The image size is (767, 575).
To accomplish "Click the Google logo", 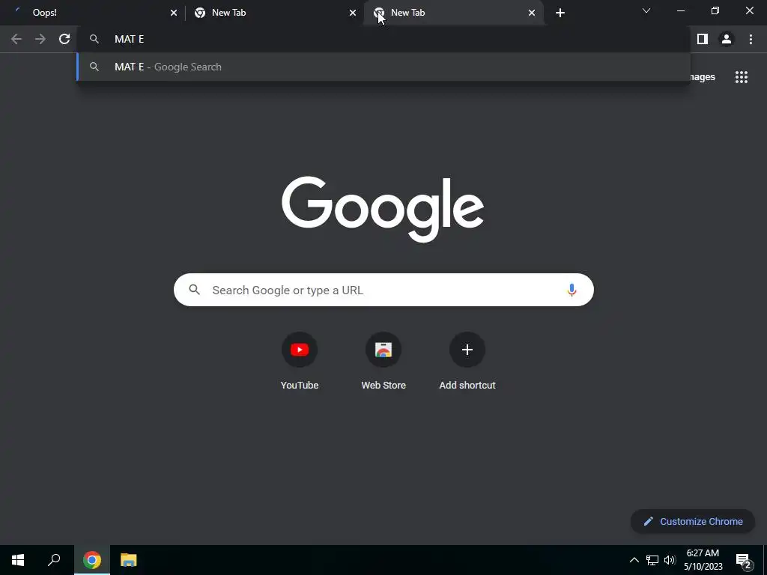I will (x=383, y=210).
